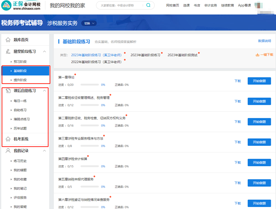Click 开始做题 for 第一章导论
The height and width of the screenshot is (209, 276).
[259, 81]
